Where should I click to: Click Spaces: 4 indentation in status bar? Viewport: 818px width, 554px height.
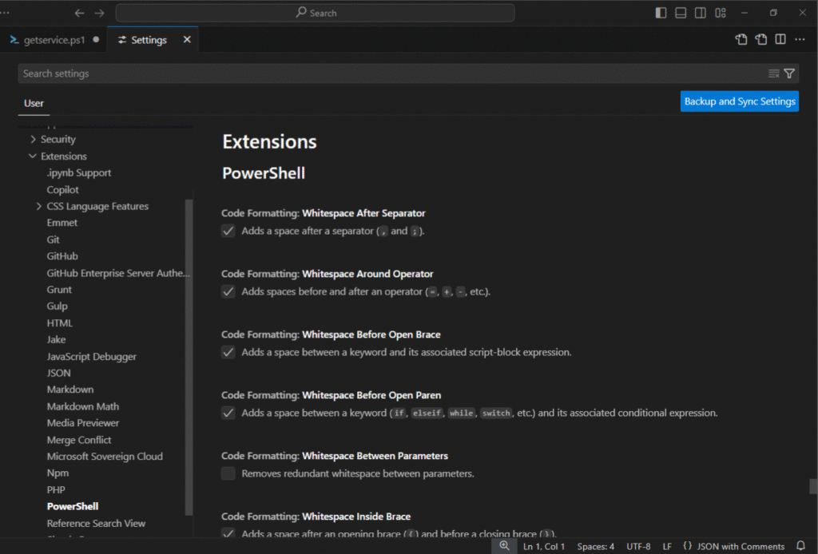pyautogui.click(x=595, y=546)
